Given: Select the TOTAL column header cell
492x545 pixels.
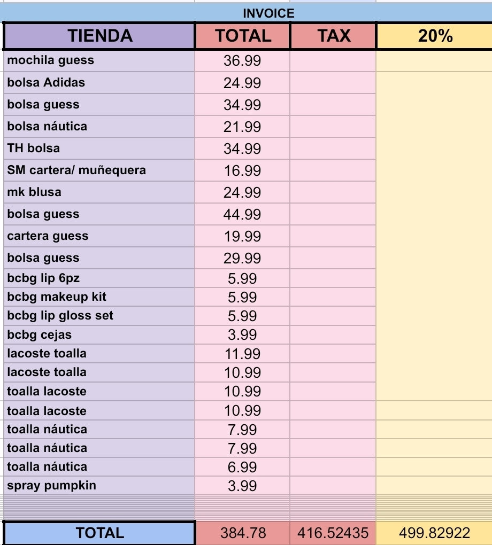Looking at the screenshot, I should point(243,36).
